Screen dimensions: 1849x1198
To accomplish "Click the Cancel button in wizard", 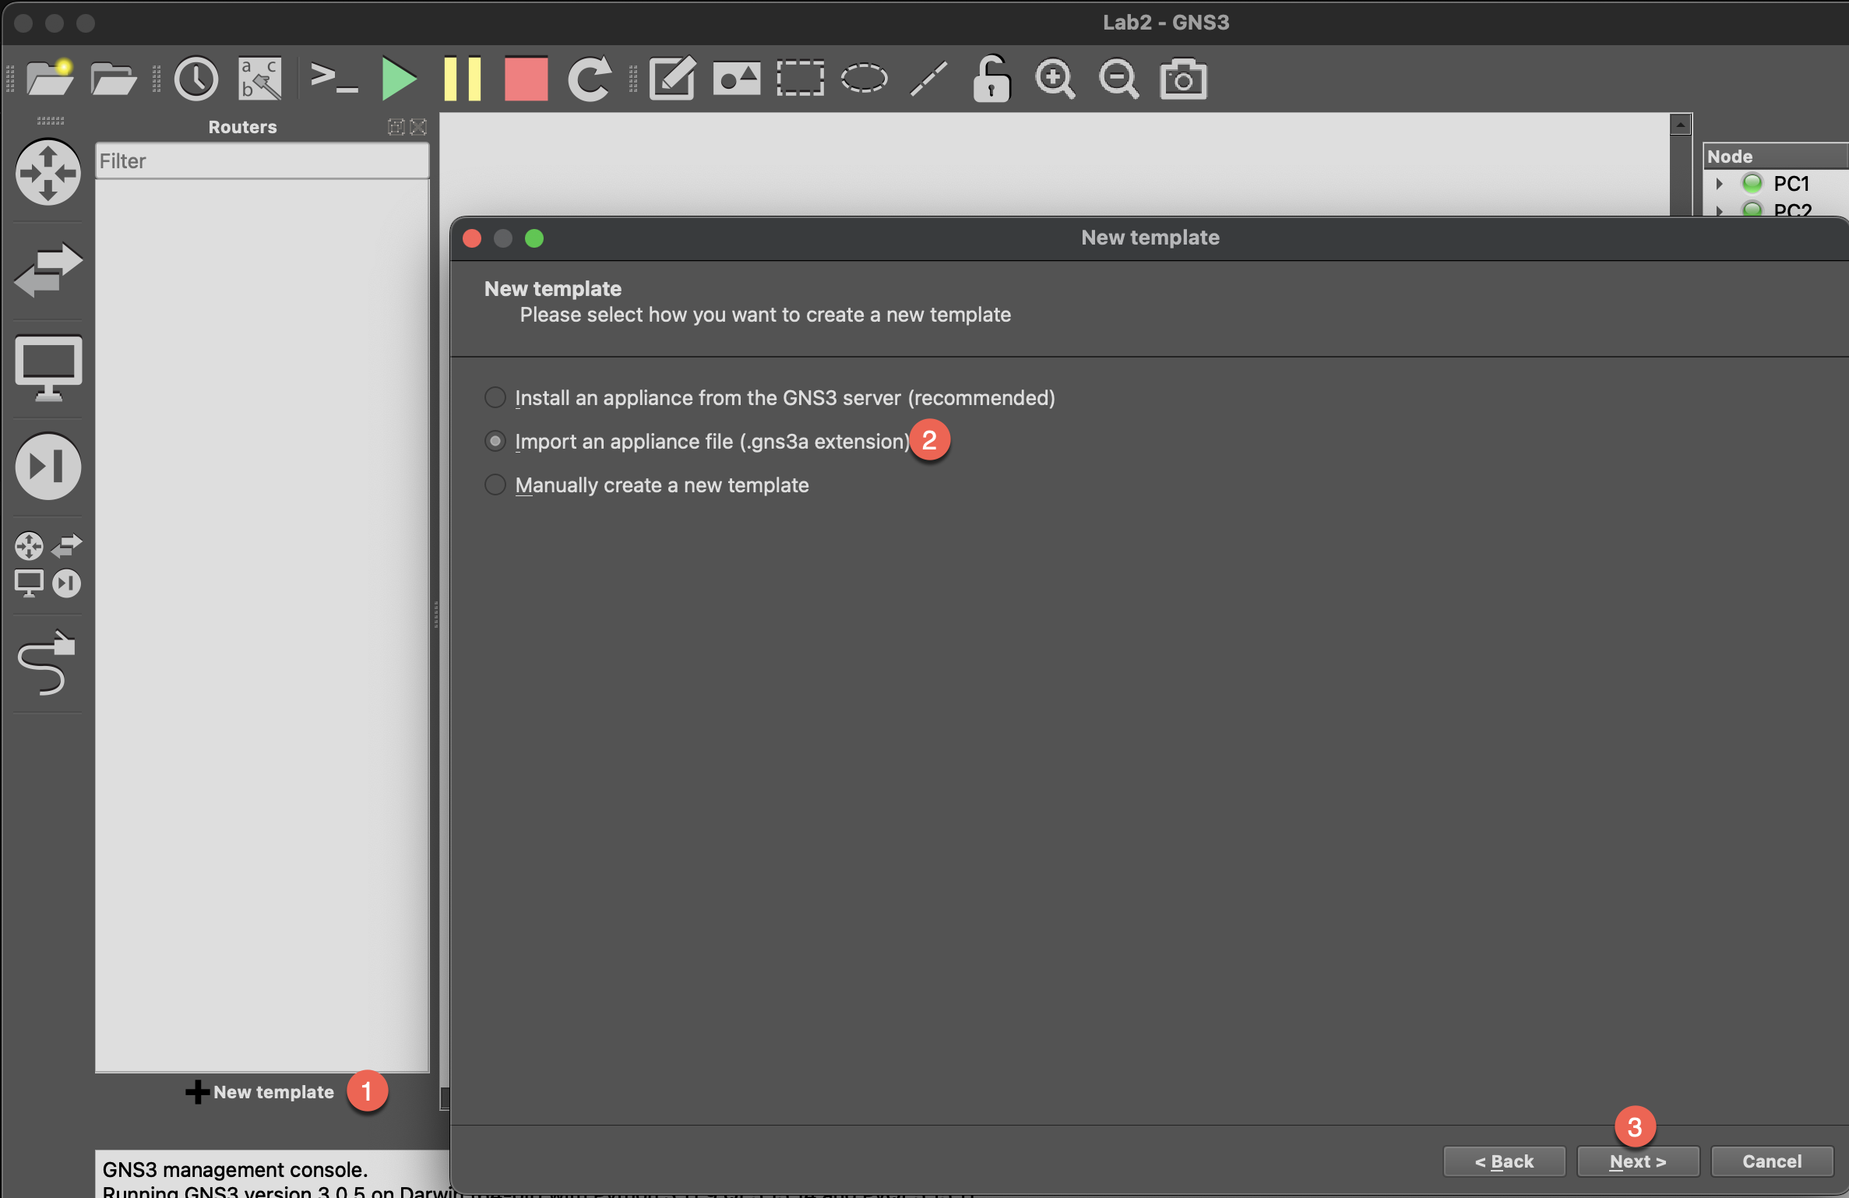I will pos(1771,1161).
